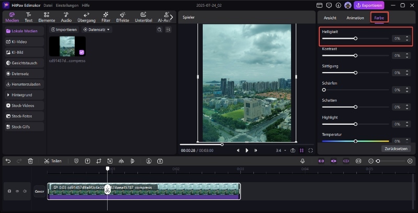Click the Exportieren button
The width and height of the screenshot is (418, 213).
point(369,5)
